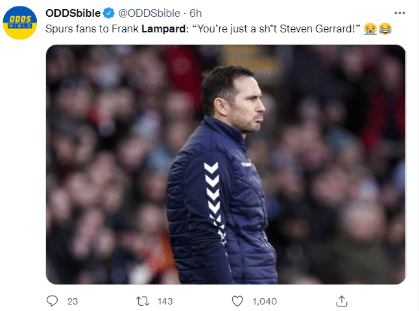Click the white chevrons on the jacket sleeve
Viewport: 419px width, 311px height.
pyautogui.click(x=211, y=188)
